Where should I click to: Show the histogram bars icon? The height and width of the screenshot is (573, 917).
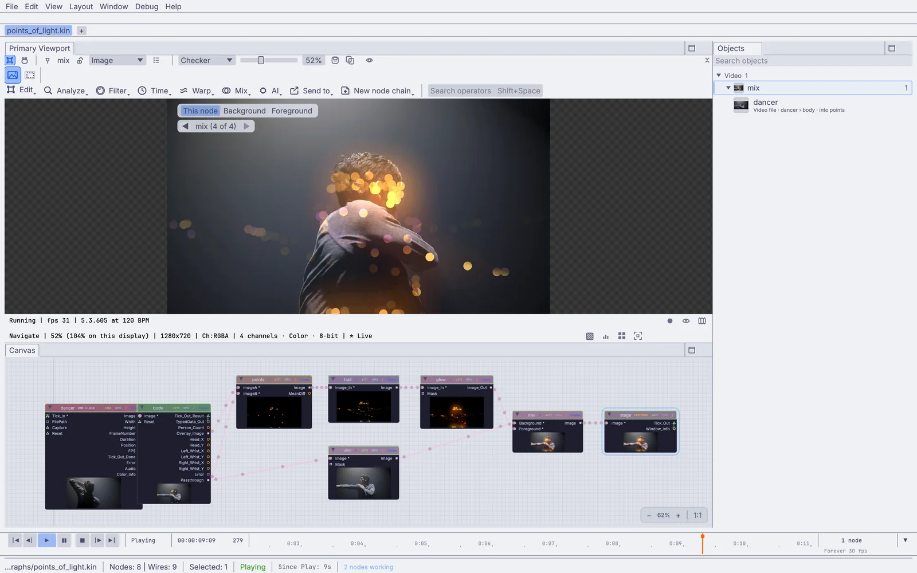(606, 336)
